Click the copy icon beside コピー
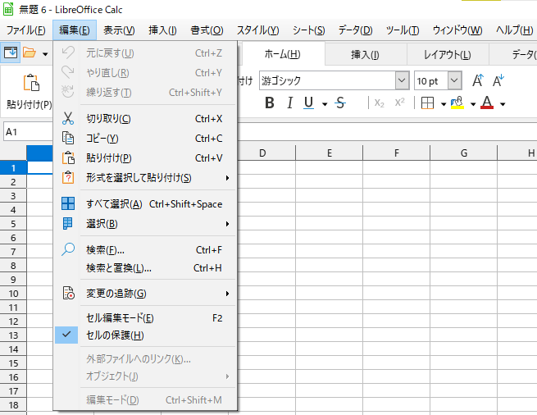Image resolution: width=537 pixels, height=415 pixels. tap(68, 138)
